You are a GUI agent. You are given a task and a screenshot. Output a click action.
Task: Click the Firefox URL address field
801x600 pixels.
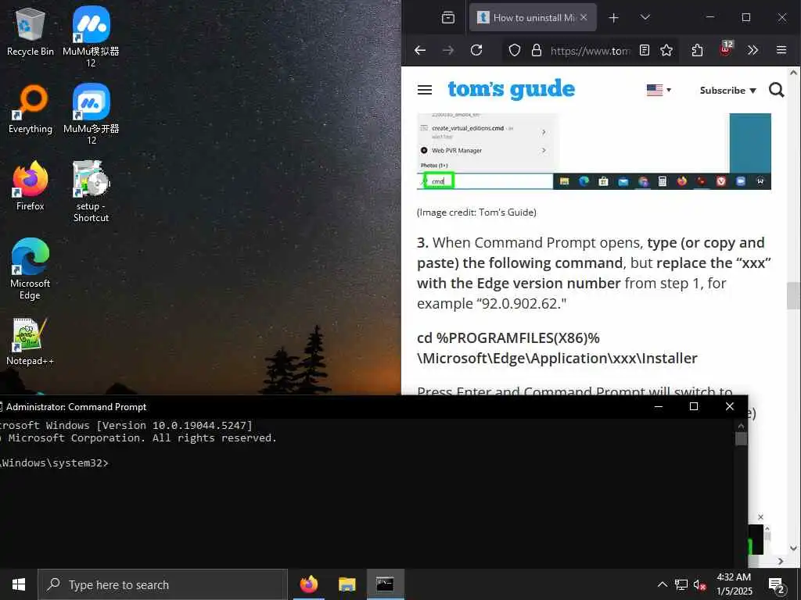click(x=589, y=50)
